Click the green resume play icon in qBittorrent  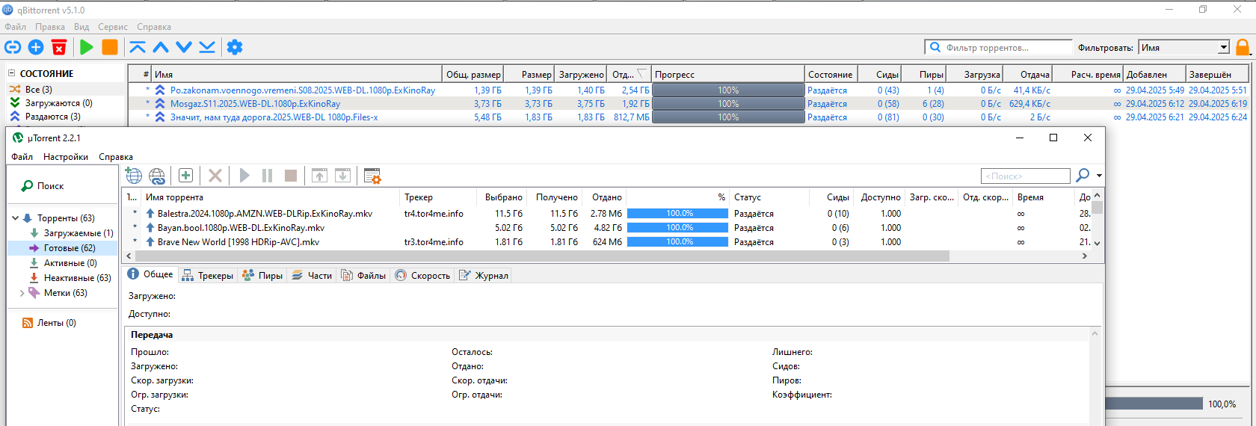tap(87, 47)
